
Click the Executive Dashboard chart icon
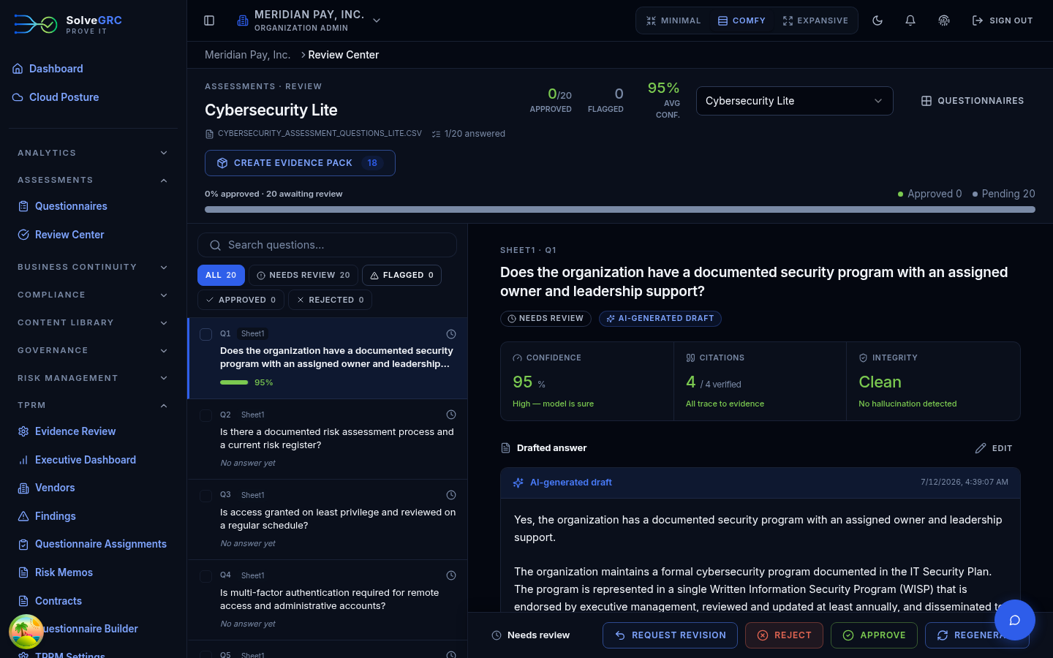click(23, 460)
